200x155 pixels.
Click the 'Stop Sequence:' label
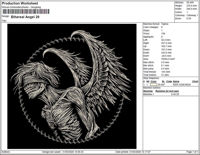(x=151, y=78)
